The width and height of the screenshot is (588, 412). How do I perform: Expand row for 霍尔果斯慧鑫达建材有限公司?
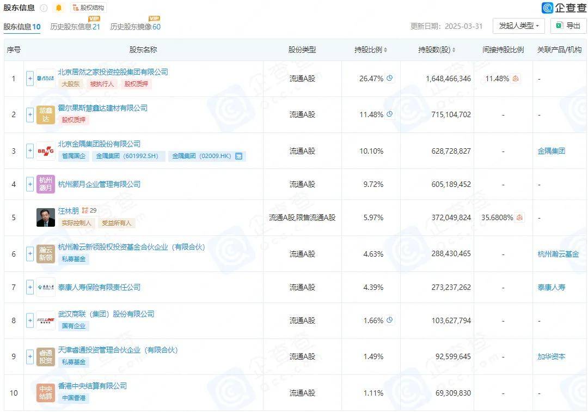tap(30, 115)
